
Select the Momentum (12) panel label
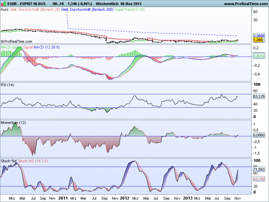tap(13, 123)
